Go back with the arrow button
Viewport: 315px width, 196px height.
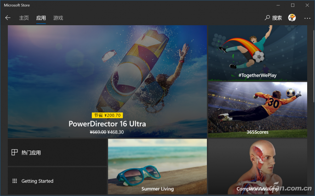coord(8,18)
